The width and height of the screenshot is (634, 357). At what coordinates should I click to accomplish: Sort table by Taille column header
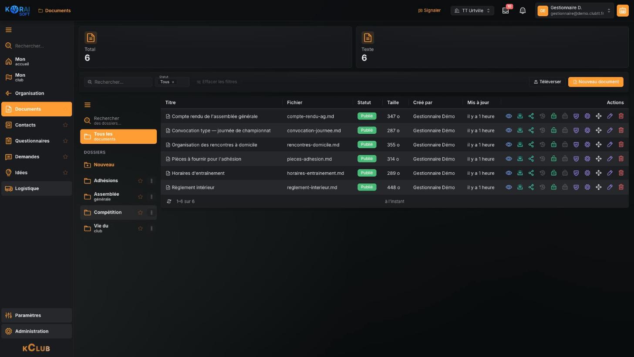[393, 102]
